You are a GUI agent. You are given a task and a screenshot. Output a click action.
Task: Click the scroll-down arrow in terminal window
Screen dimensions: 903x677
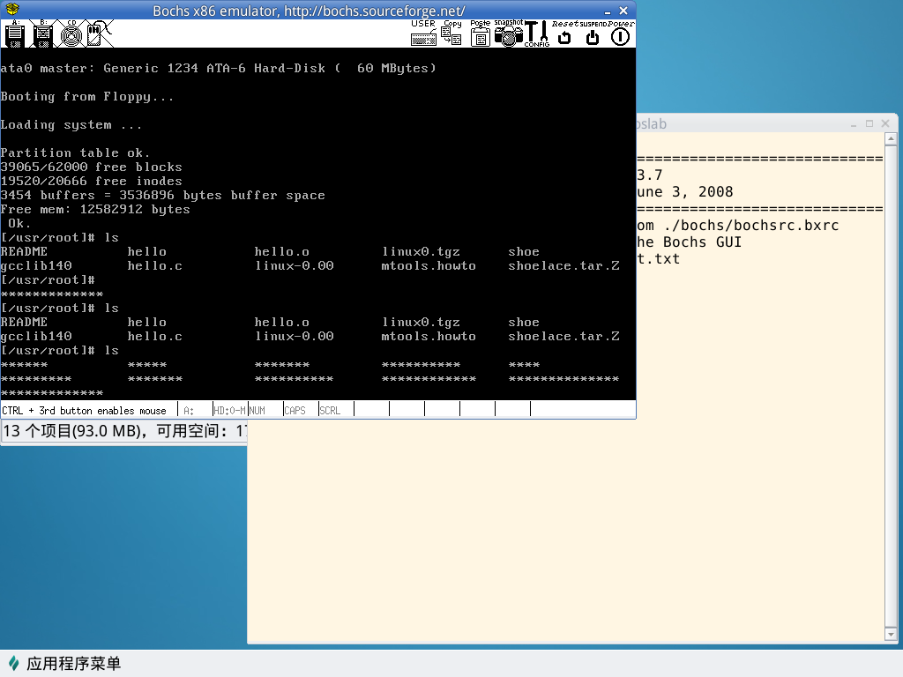891,635
